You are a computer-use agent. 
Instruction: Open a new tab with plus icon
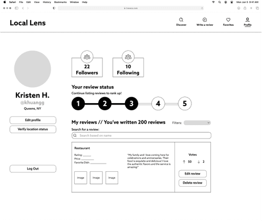pyautogui.click(x=251, y=8)
